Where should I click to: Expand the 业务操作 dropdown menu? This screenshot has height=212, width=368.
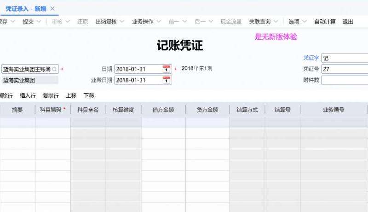tap(158, 22)
